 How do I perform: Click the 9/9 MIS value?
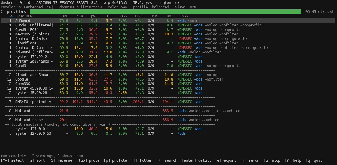click(x=151, y=102)
